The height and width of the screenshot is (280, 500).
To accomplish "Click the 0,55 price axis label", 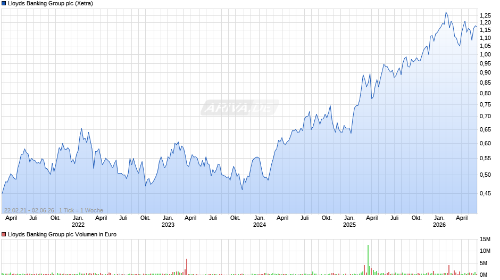I will [x=485, y=158].
